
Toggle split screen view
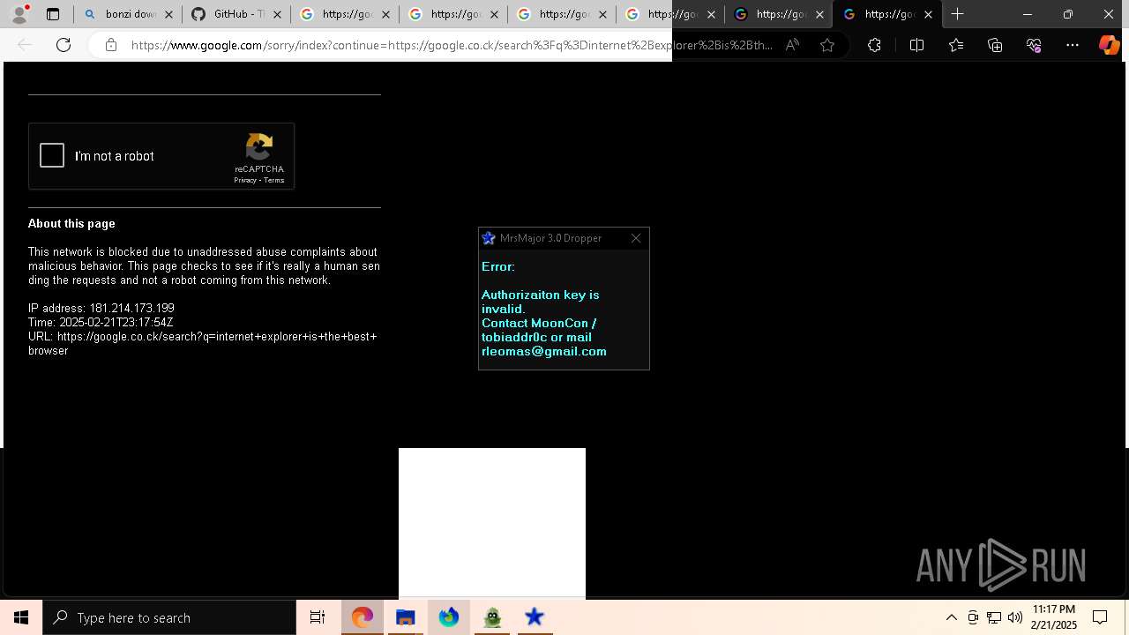click(916, 45)
